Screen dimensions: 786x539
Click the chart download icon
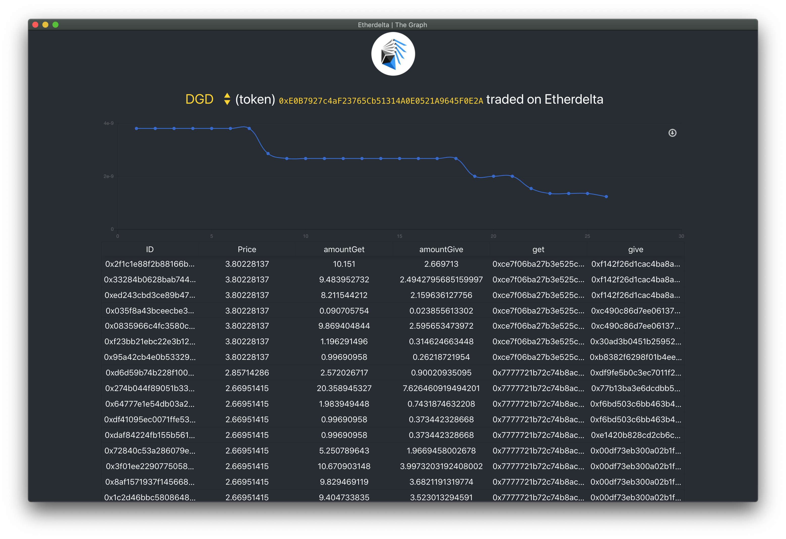[672, 133]
